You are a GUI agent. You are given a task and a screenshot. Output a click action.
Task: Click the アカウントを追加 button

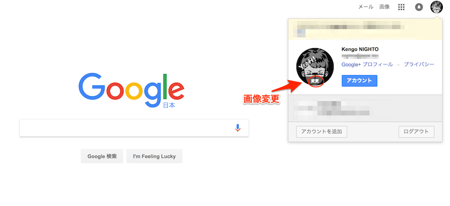click(322, 132)
